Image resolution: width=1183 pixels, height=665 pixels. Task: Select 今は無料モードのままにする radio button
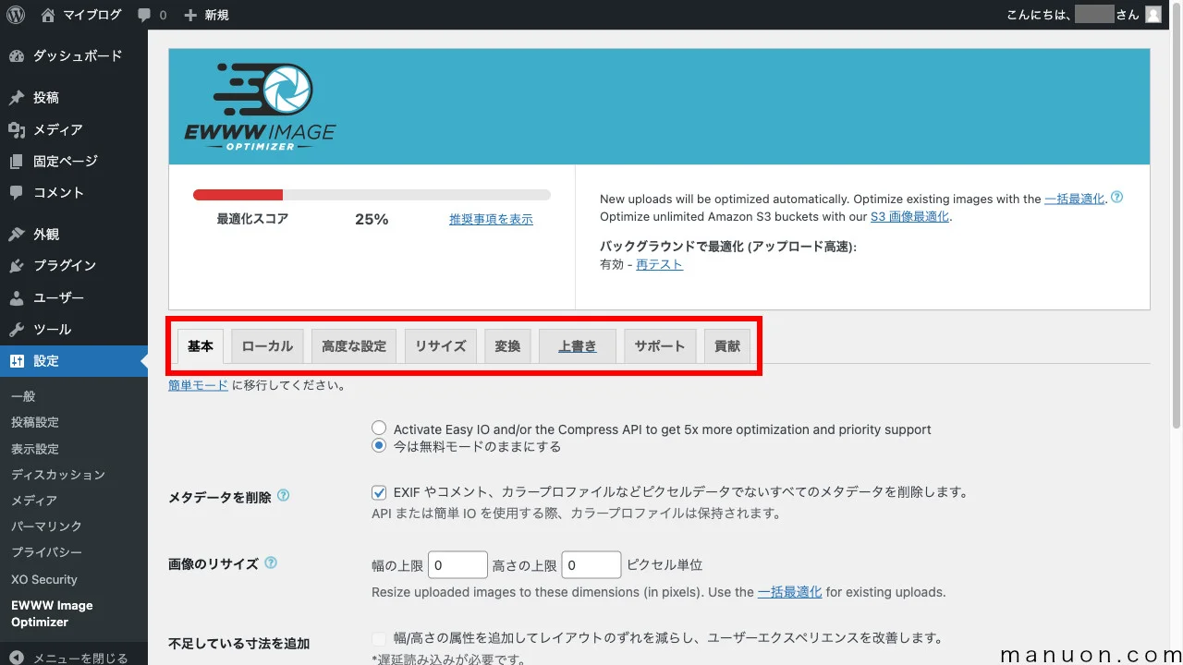click(x=379, y=446)
